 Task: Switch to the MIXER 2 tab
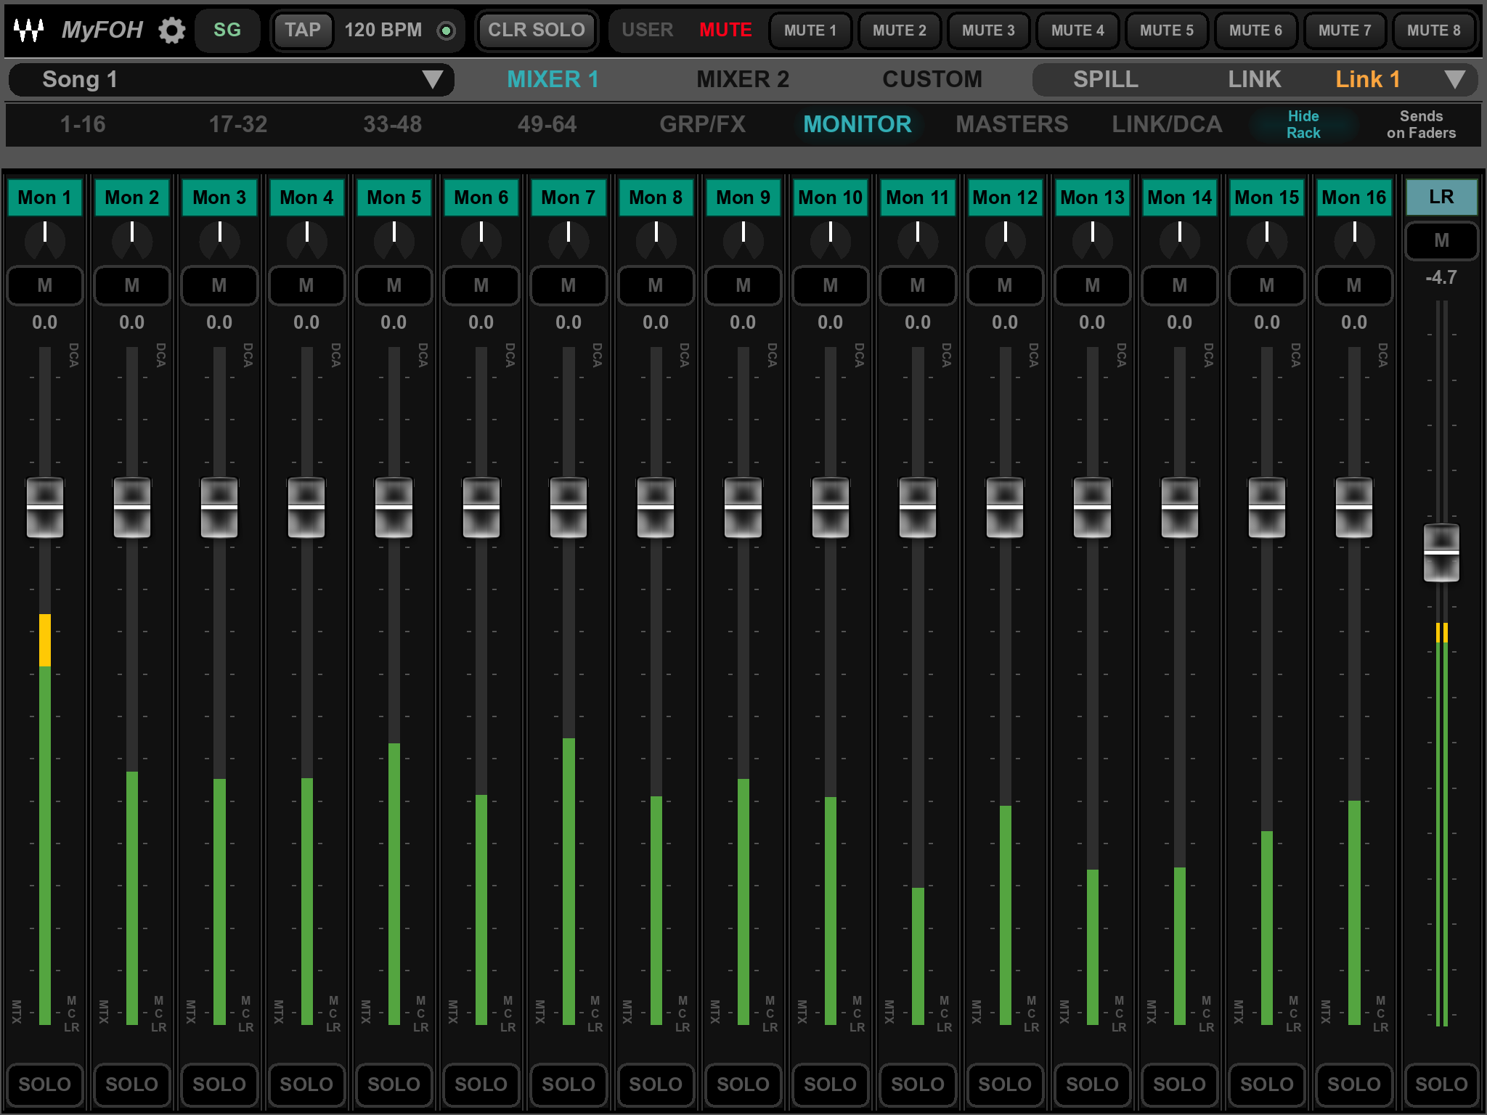(x=742, y=79)
